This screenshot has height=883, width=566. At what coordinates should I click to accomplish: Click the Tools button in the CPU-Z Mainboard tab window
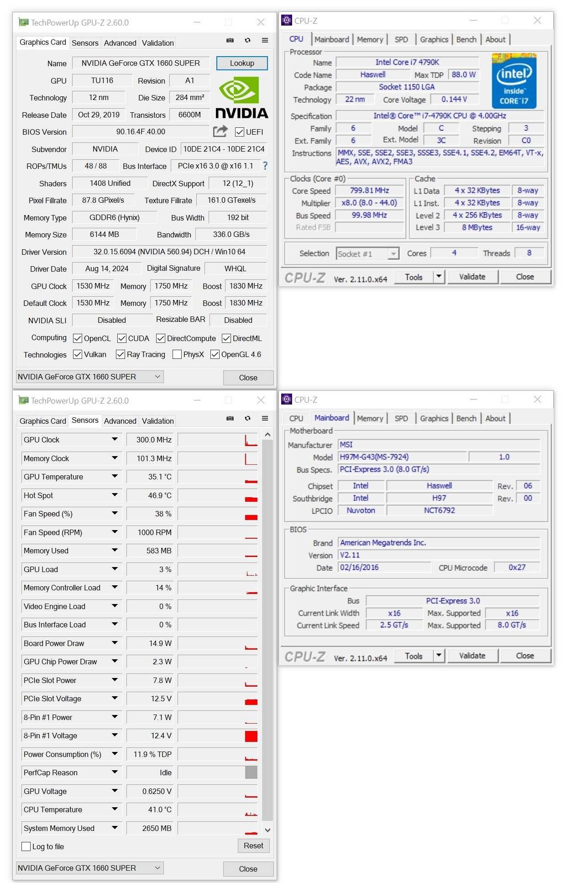(414, 656)
